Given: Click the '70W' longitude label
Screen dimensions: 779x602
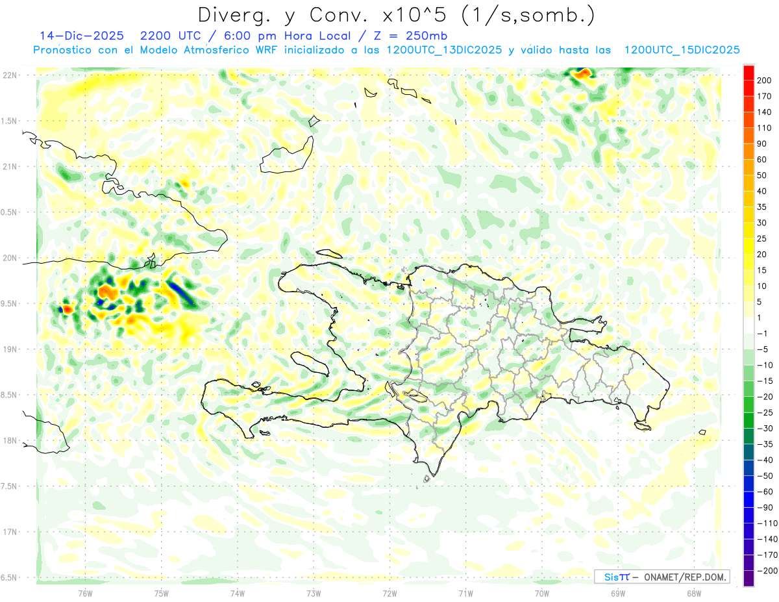Looking at the screenshot, I should point(542,592).
